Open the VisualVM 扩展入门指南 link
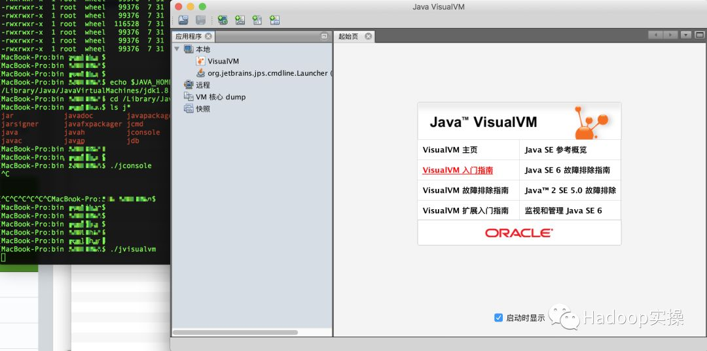707x351 pixels. click(466, 210)
